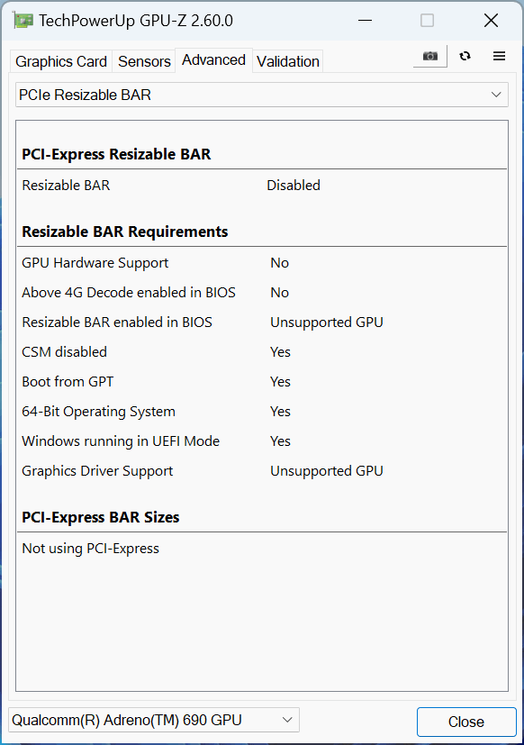Close the window with the X button

491,21
